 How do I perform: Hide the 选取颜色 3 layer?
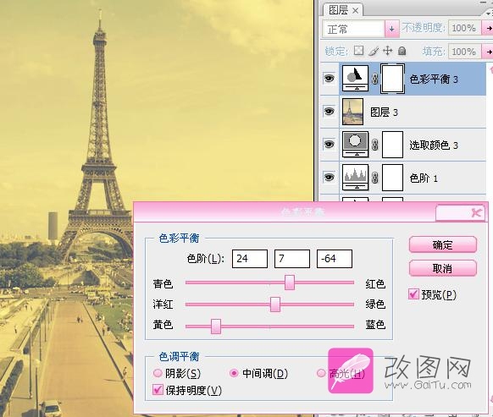pos(329,144)
